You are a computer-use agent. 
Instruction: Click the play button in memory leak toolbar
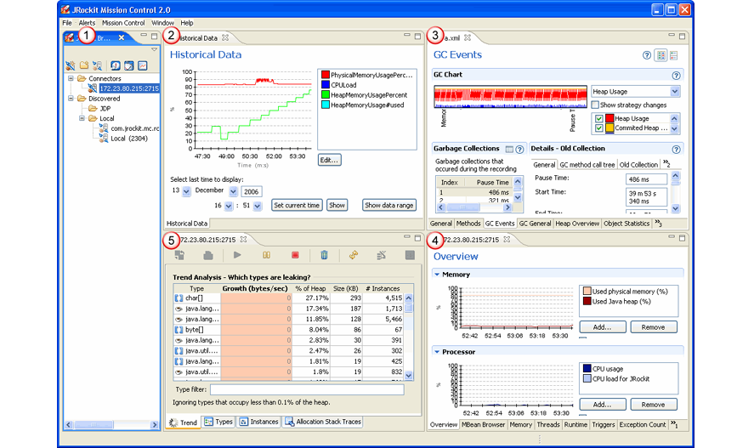(x=237, y=255)
